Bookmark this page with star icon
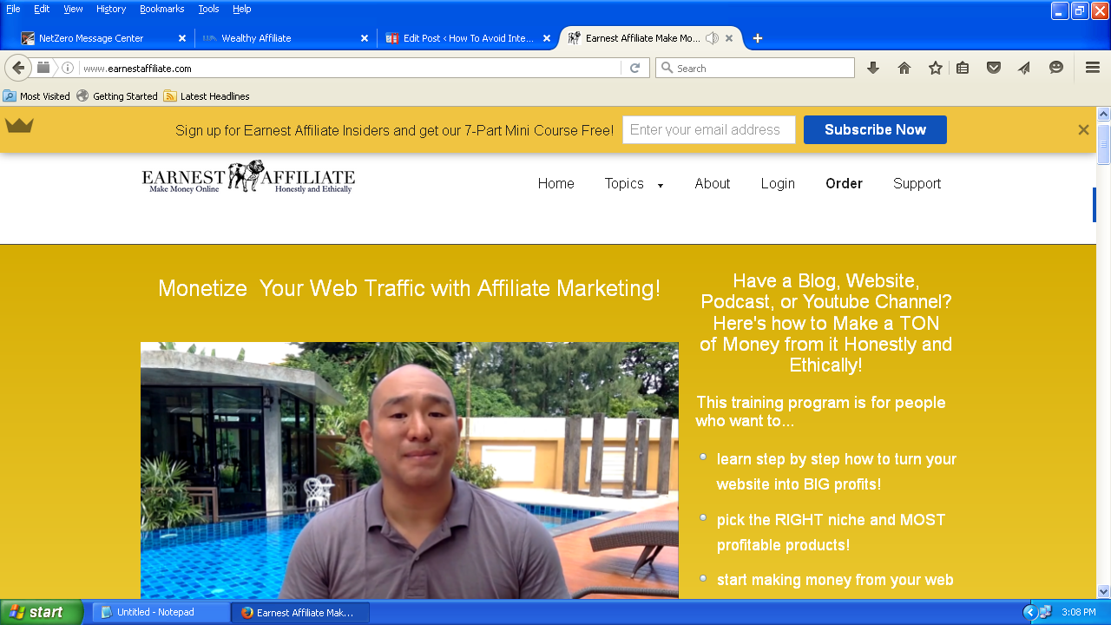Image resolution: width=1111 pixels, height=625 pixels. point(935,68)
